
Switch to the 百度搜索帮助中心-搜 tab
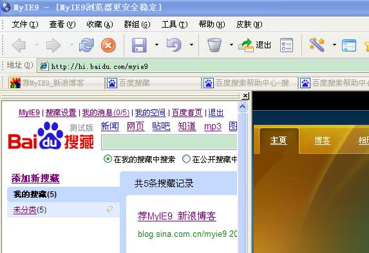tap(250, 83)
